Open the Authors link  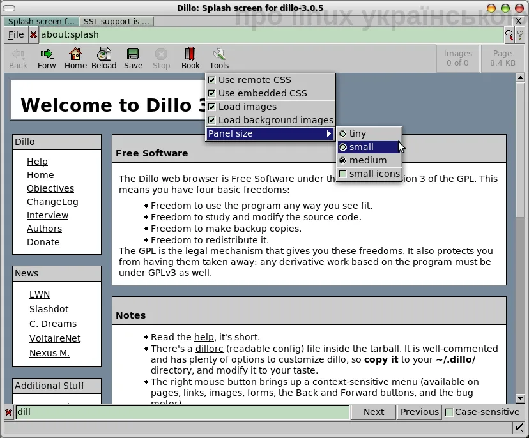click(44, 229)
